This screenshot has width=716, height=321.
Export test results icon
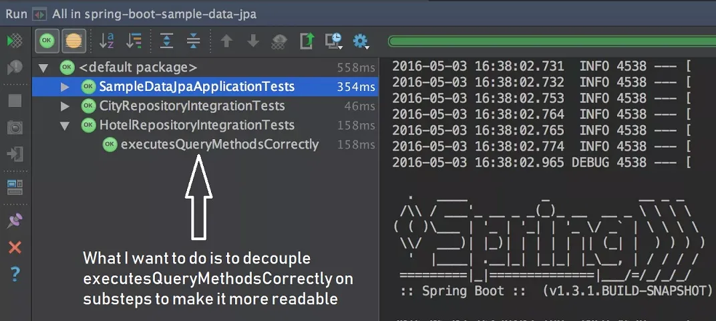point(307,41)
